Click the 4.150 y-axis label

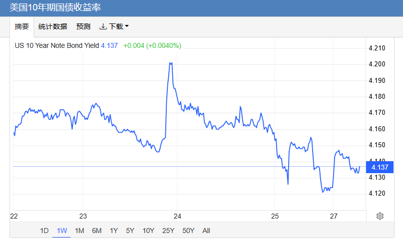pos(377,145)
